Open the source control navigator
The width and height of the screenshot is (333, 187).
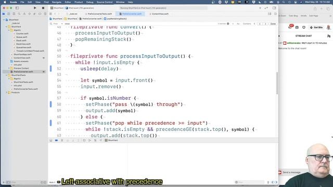pyautogui.click(x=9, y=14)
